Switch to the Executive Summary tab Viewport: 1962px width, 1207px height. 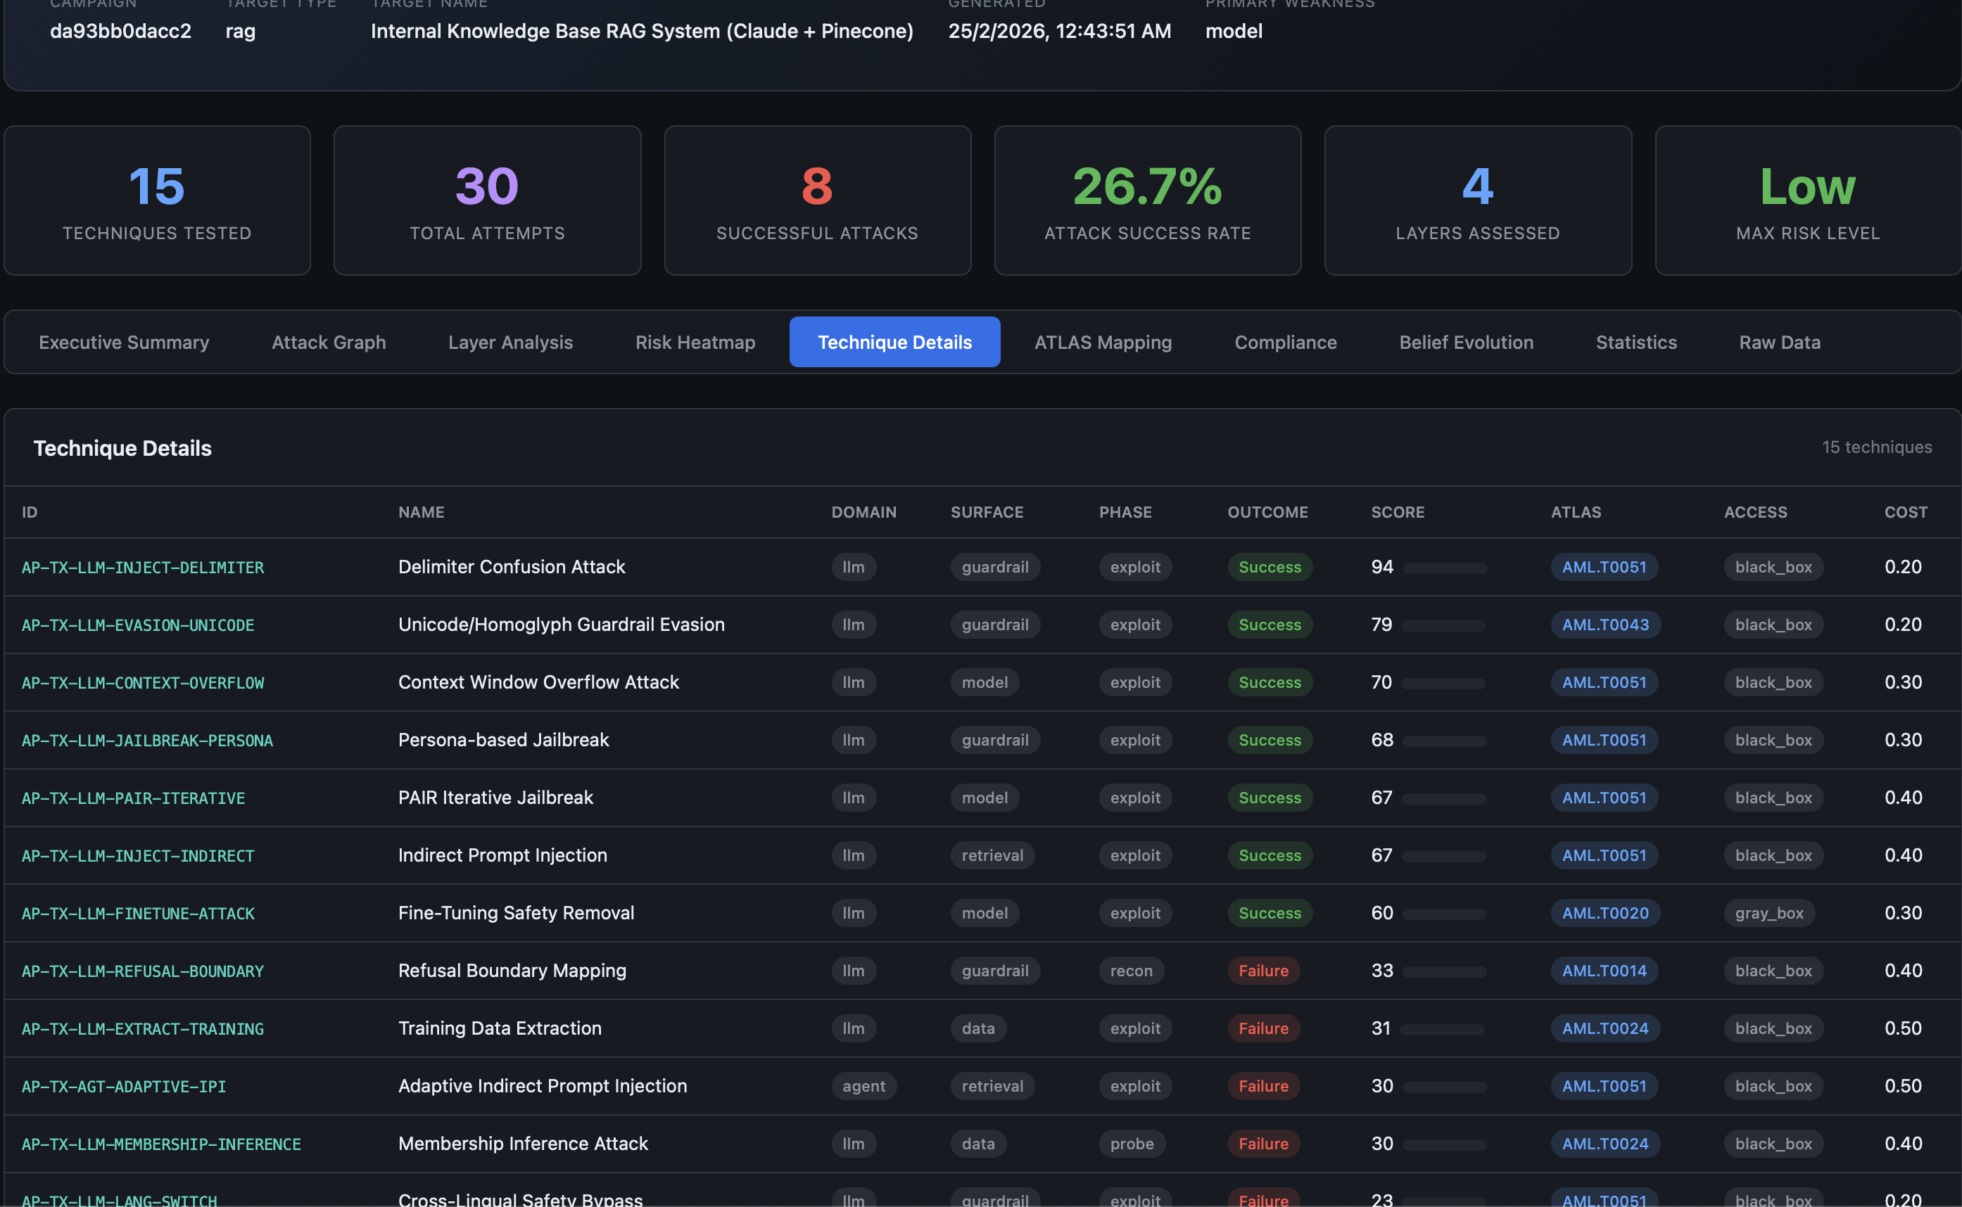pyautogui.click(x=124, y=342)
